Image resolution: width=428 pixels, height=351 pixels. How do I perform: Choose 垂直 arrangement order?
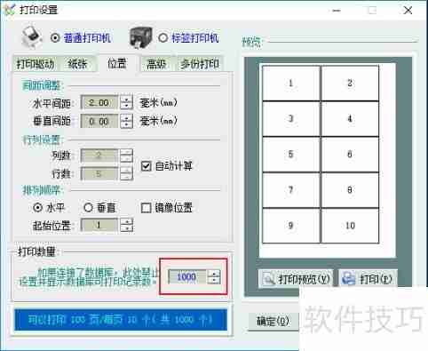(88, 207)
